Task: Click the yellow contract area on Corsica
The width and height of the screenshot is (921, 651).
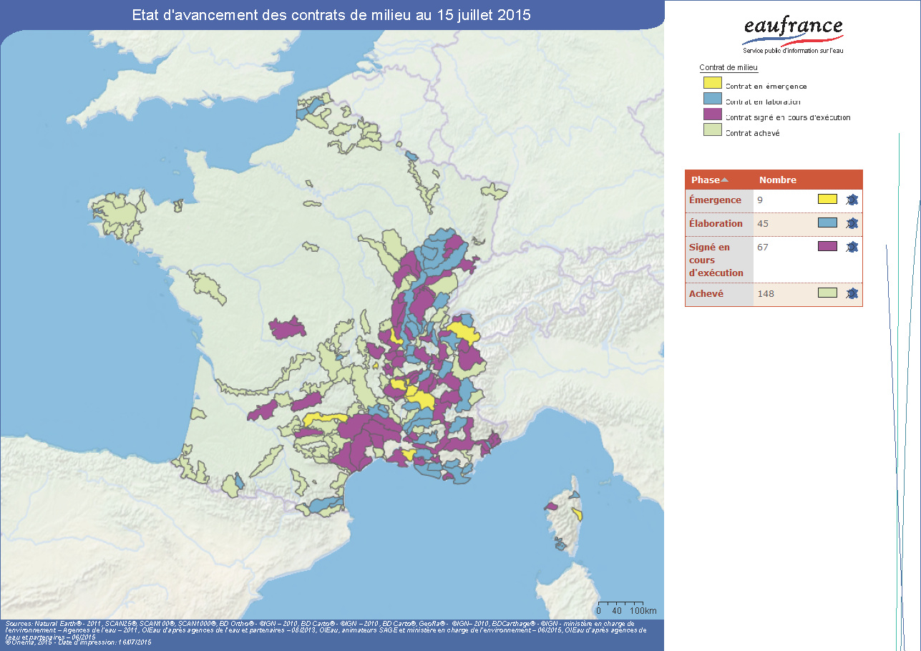Action: (578, 515)
